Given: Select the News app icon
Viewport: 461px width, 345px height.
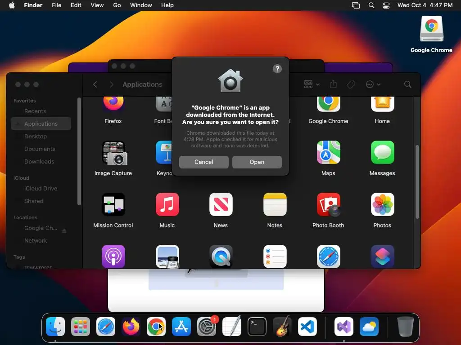Looking at the screenshot, I should pyautogui.click(x=221, y=204).
